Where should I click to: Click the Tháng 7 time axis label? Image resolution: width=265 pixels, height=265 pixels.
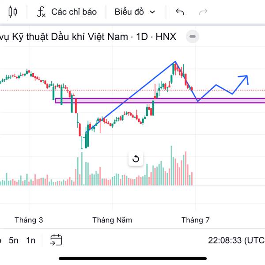196,220
